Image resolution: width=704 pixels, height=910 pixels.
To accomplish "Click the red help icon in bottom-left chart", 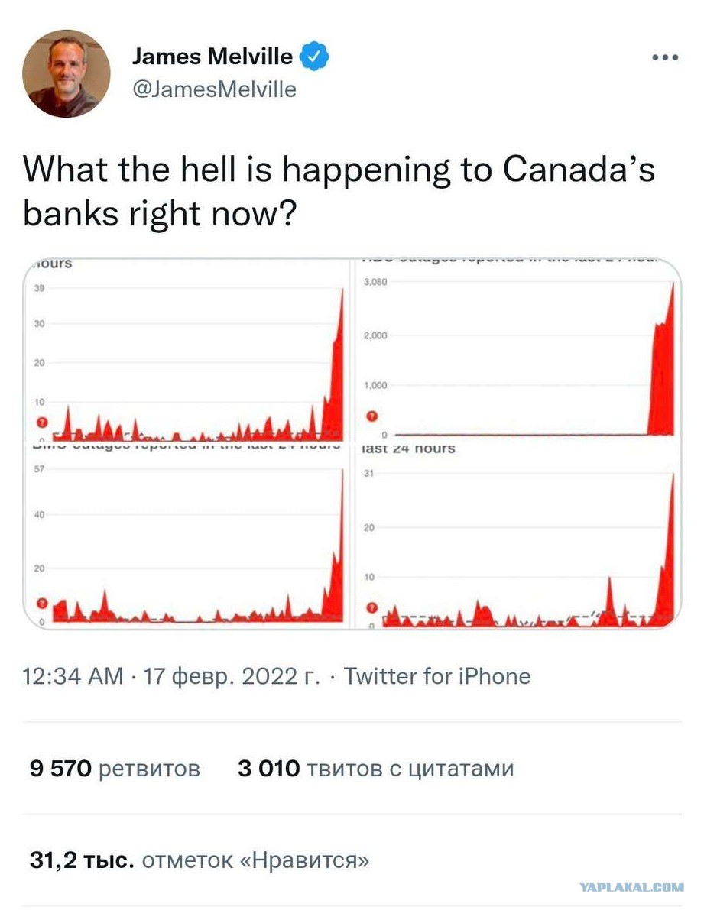I will (42, 604).
